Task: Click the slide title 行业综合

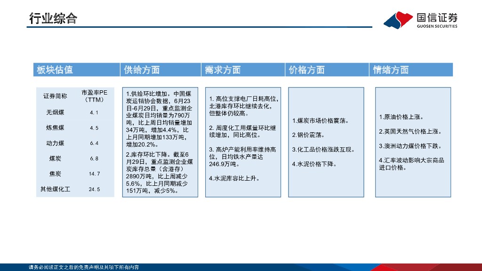Action: [x=53, y=18]
